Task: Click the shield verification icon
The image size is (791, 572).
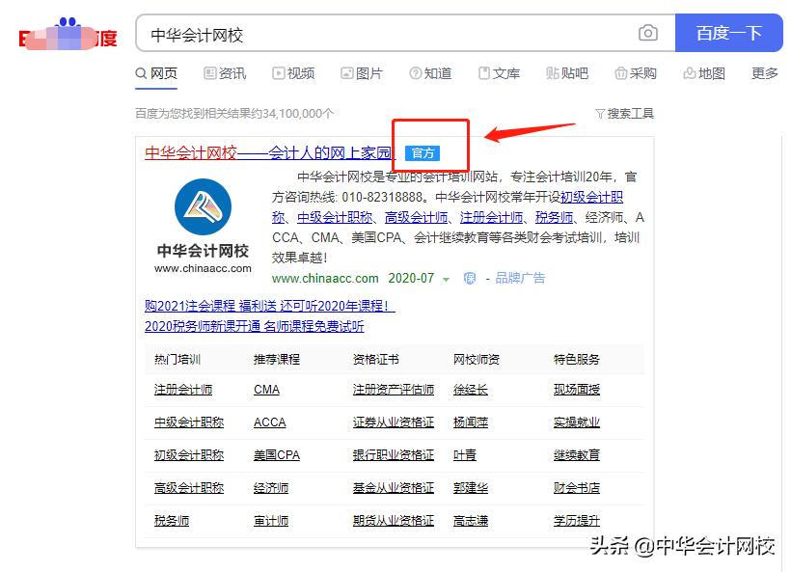Action: 470,279
